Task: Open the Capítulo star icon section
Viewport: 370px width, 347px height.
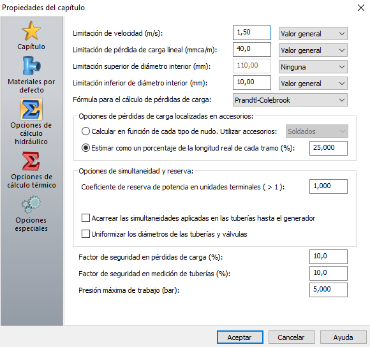Action: [x=31, y=31]
